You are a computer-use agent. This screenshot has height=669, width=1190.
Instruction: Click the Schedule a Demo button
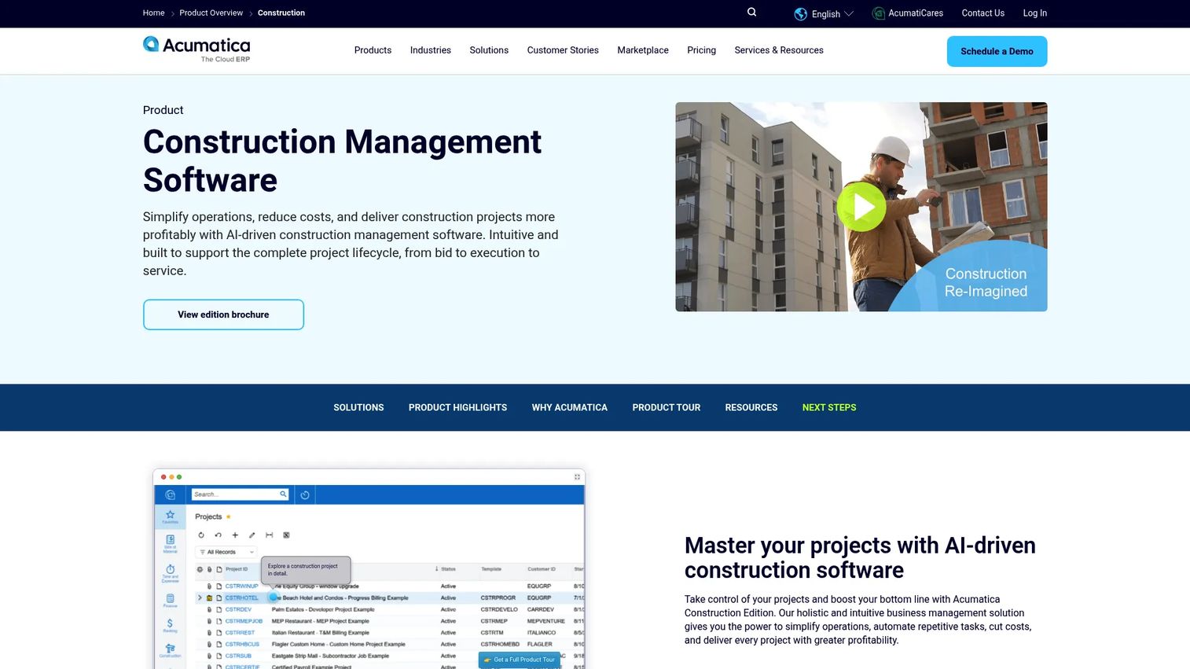pos(997,51)
